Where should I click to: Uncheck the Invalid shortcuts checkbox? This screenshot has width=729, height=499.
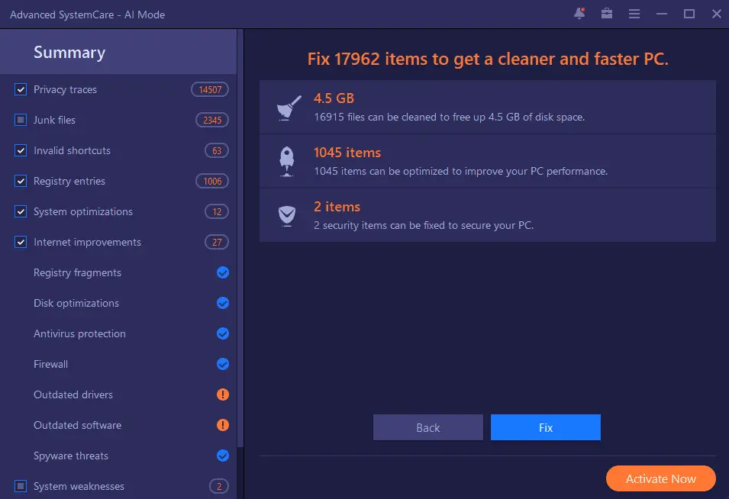click(x=21, y=150)
